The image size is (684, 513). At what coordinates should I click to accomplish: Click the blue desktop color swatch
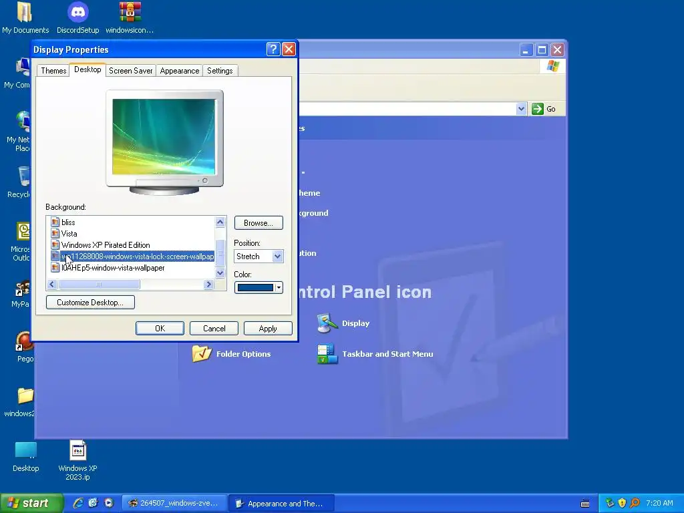pyautogui.click(x=256, y=287)
